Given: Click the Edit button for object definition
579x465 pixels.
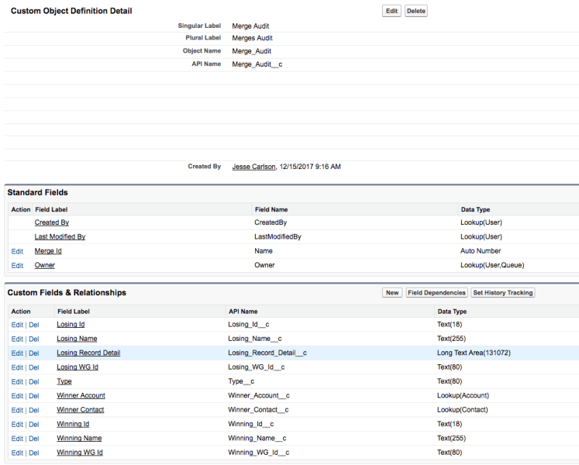Looking at the screenshot, I should pyautogui.click(x=392, y=11).
